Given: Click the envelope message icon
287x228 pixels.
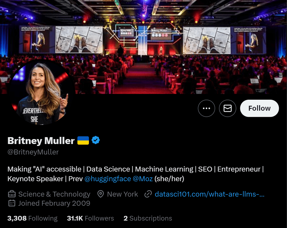Looking at the screenshot, I should pyautogui.click(x=228, y=108).
